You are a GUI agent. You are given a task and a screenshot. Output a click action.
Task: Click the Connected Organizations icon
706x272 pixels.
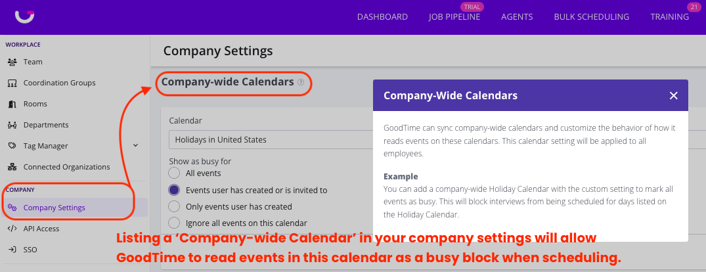point(12,167)
